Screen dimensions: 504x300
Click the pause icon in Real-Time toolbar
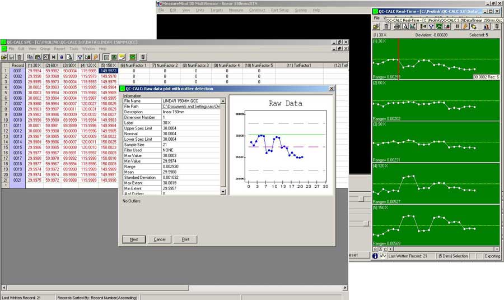458,26
